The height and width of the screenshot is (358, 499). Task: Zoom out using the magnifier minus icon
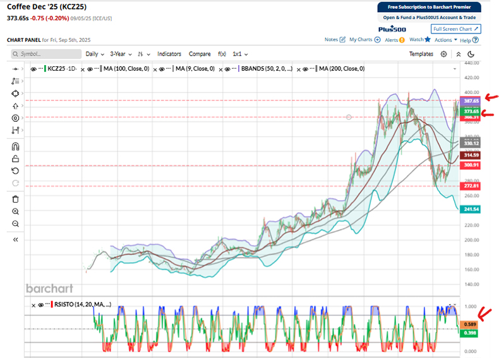[x=16, y=224]
